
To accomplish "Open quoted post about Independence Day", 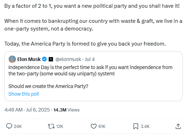I will point(94,76).
